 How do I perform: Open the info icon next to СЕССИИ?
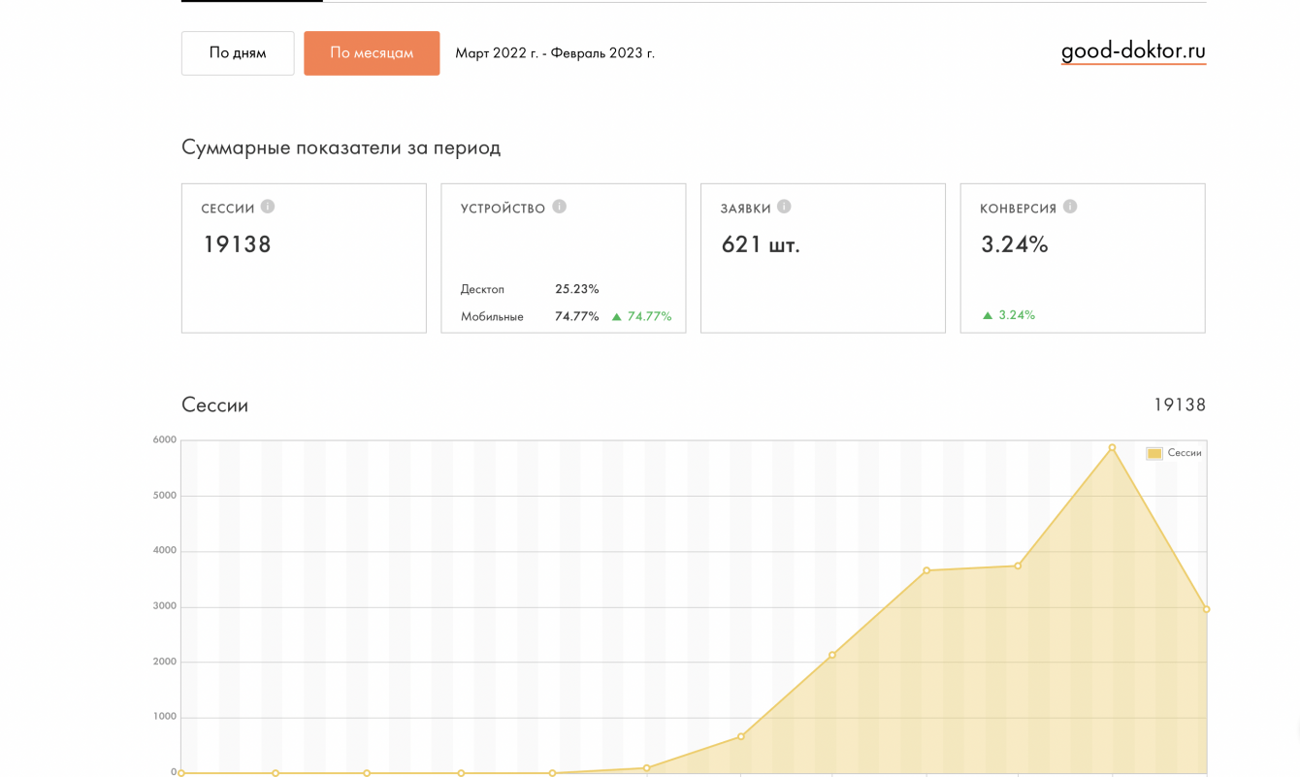click(x=268, y=207)
